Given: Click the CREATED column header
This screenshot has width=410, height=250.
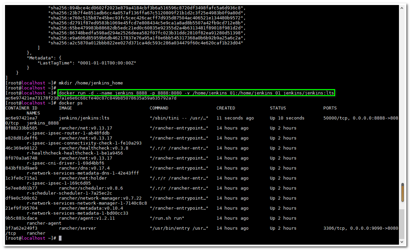Looking at the screenshot, I should pyautogui.click(x=226, y=108).
